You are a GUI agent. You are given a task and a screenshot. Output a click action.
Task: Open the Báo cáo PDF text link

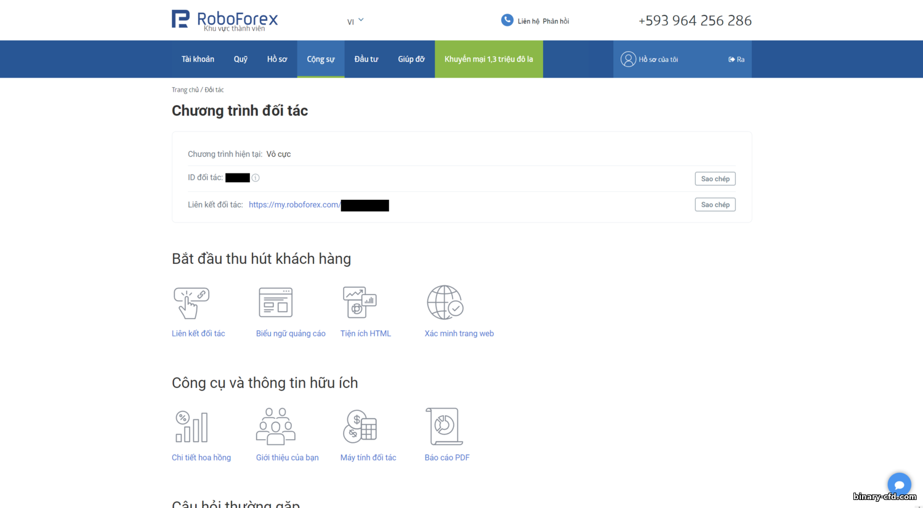(447, 458)
